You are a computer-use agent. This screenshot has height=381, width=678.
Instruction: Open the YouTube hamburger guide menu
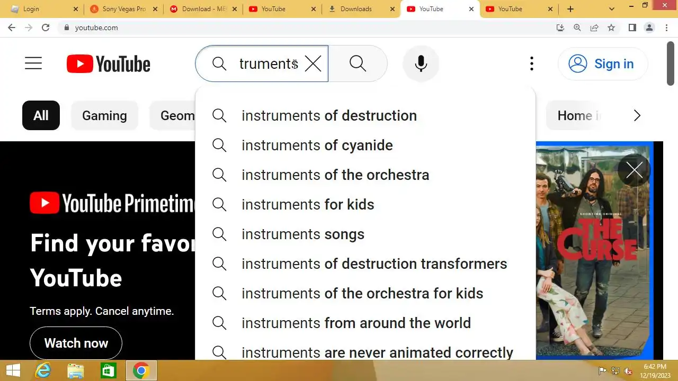pyautogui.click(x=33, y=63)
